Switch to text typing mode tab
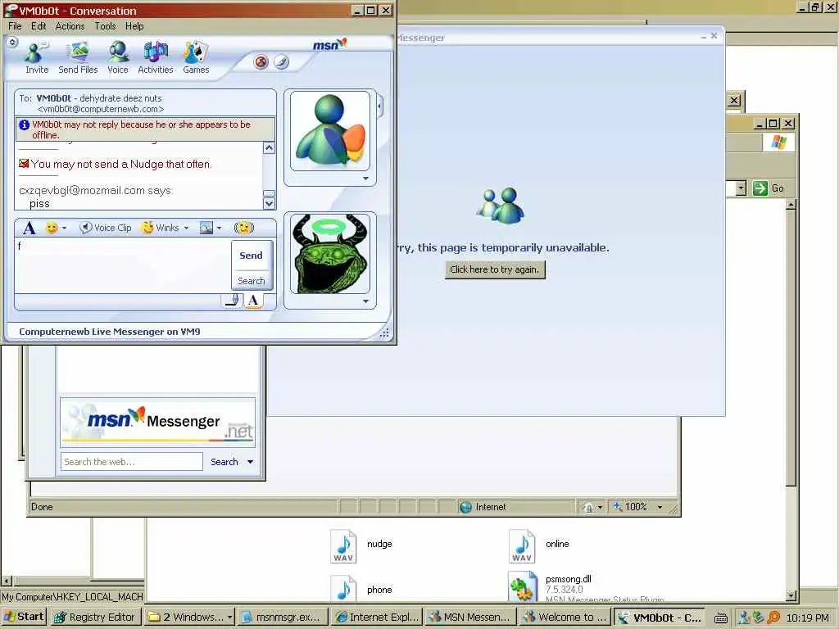The height and width of the screenshot is (629, 839). 253,300
